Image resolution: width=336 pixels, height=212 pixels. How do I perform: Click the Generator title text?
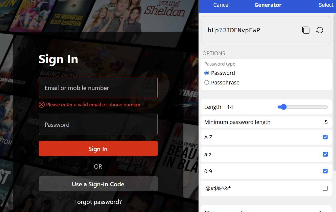pos(268,5)
